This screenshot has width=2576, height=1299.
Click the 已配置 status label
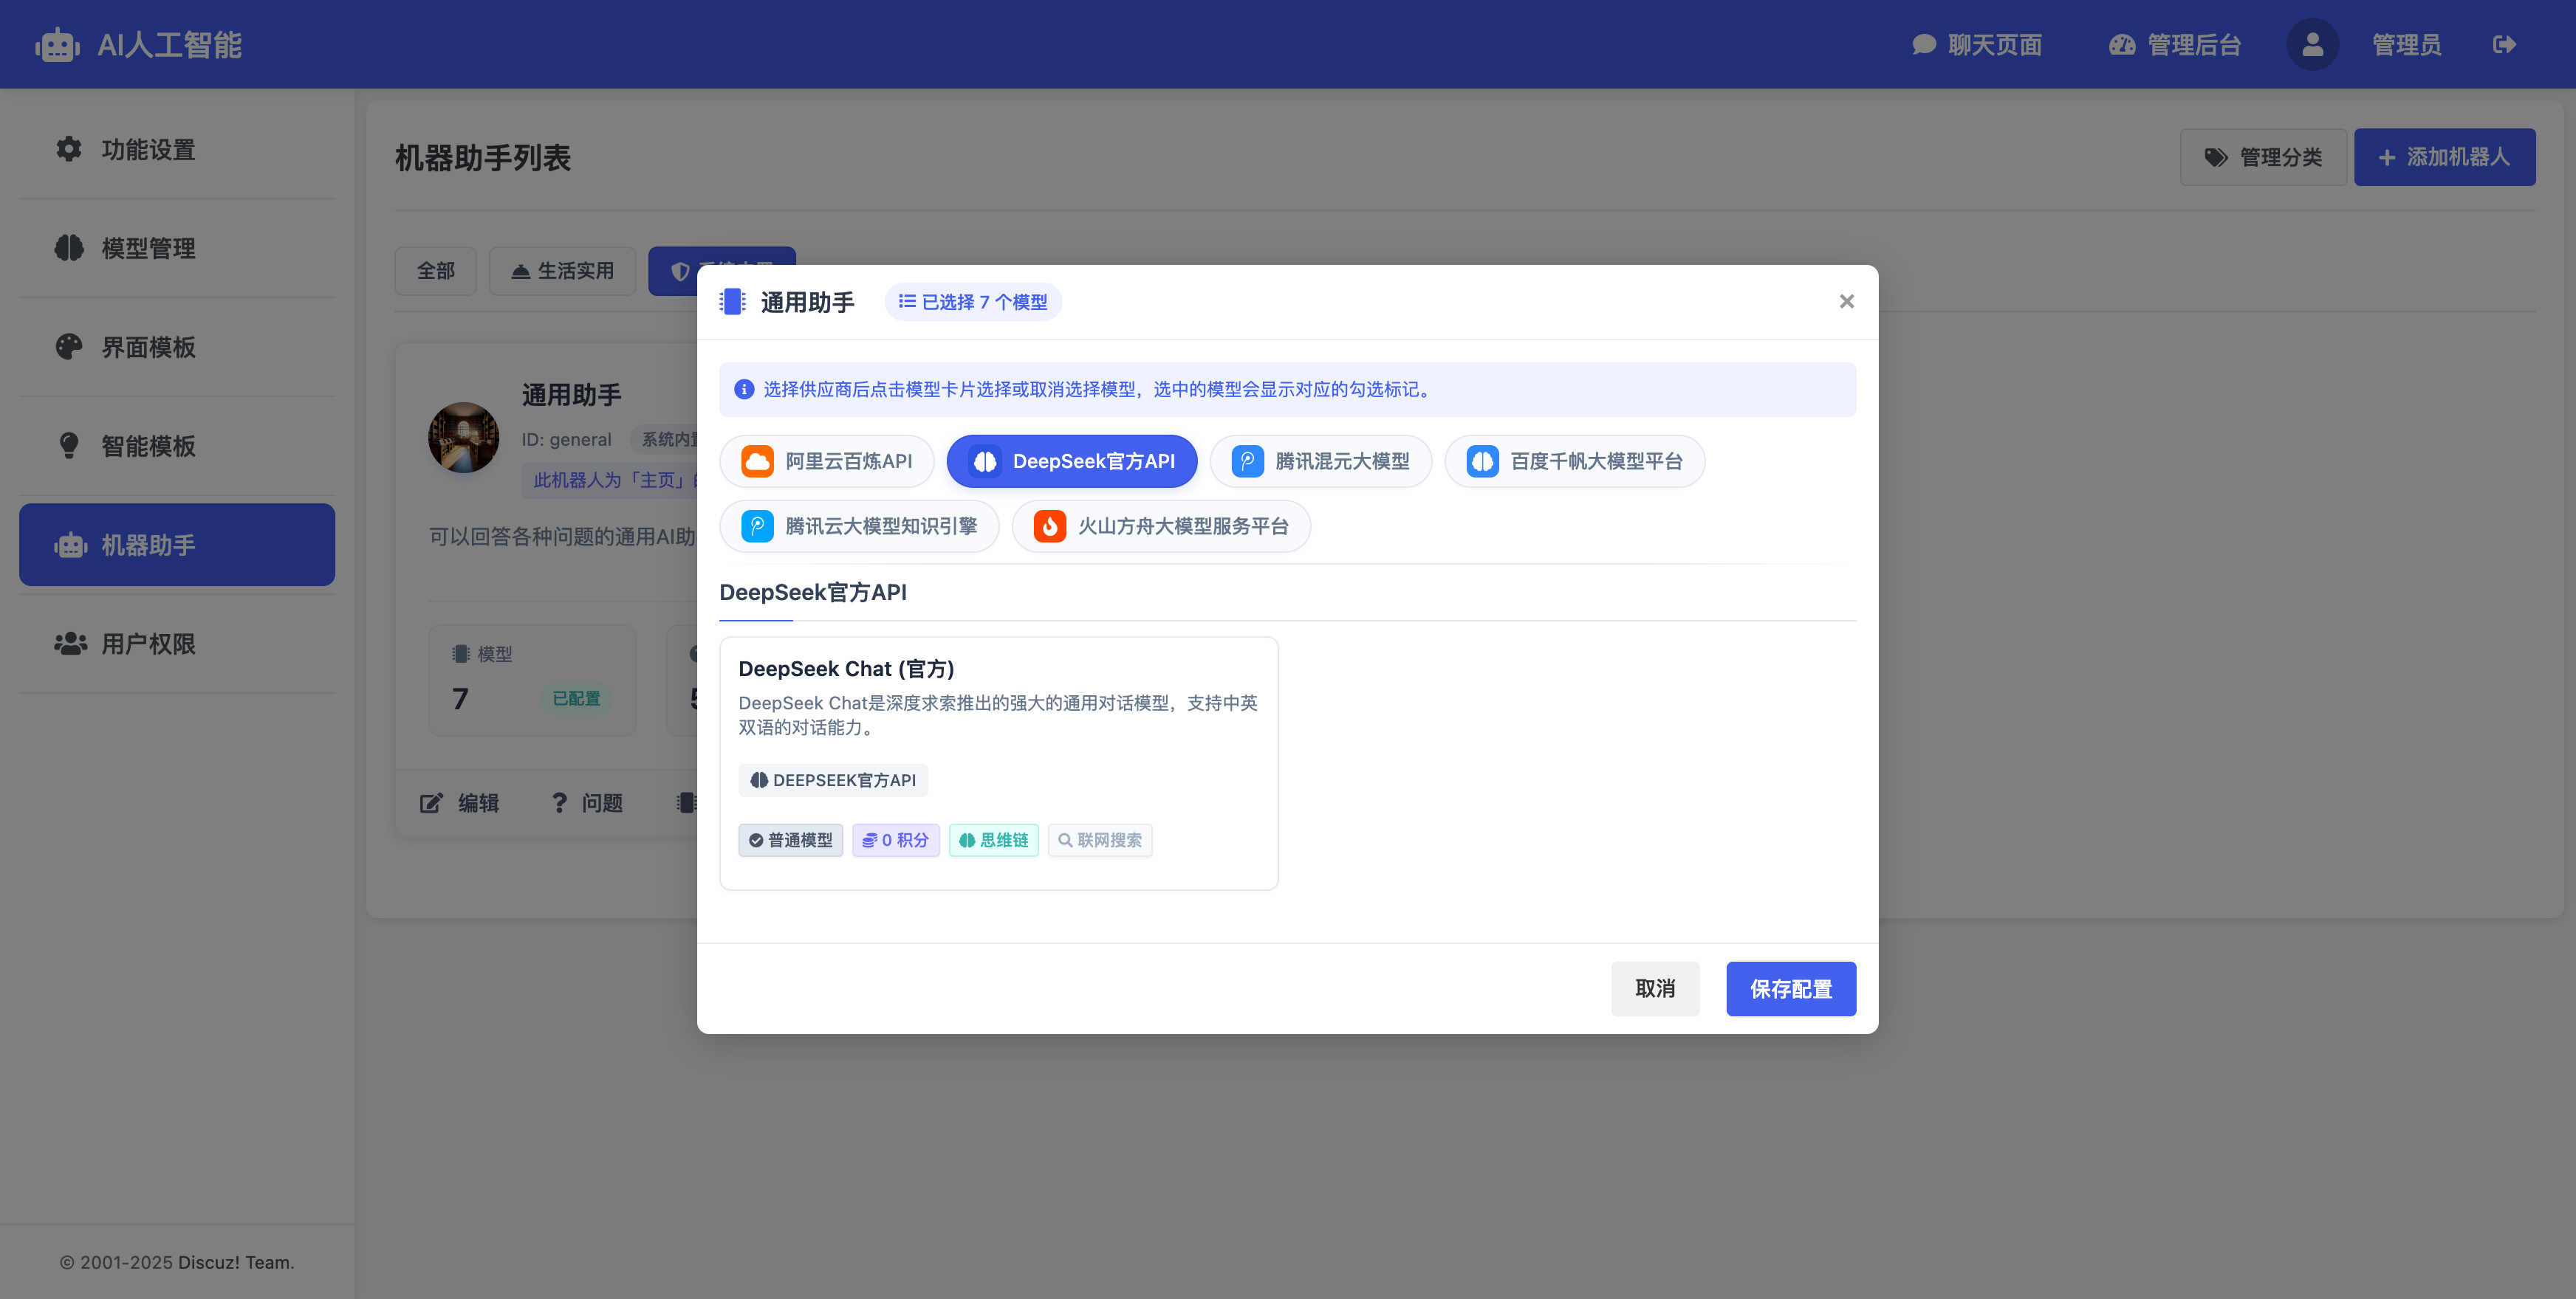(577, 698)
